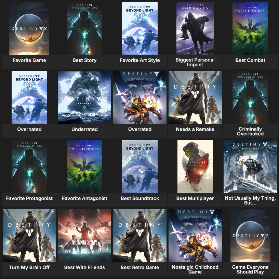Screen dimensions: 279x279
Task: Click the Not Usually My Thing, But... label
Action: (x=250, y=200)
